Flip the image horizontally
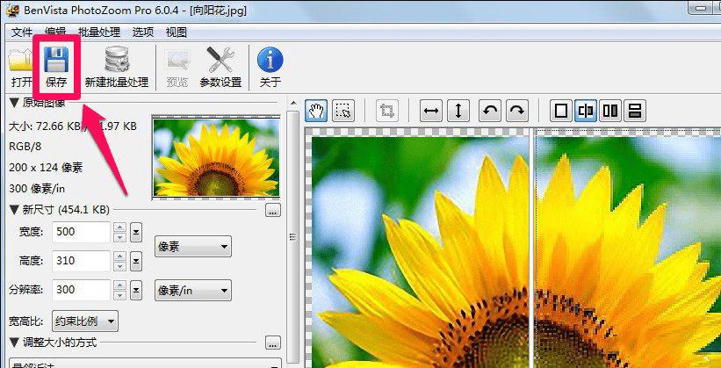 (431, 112)
